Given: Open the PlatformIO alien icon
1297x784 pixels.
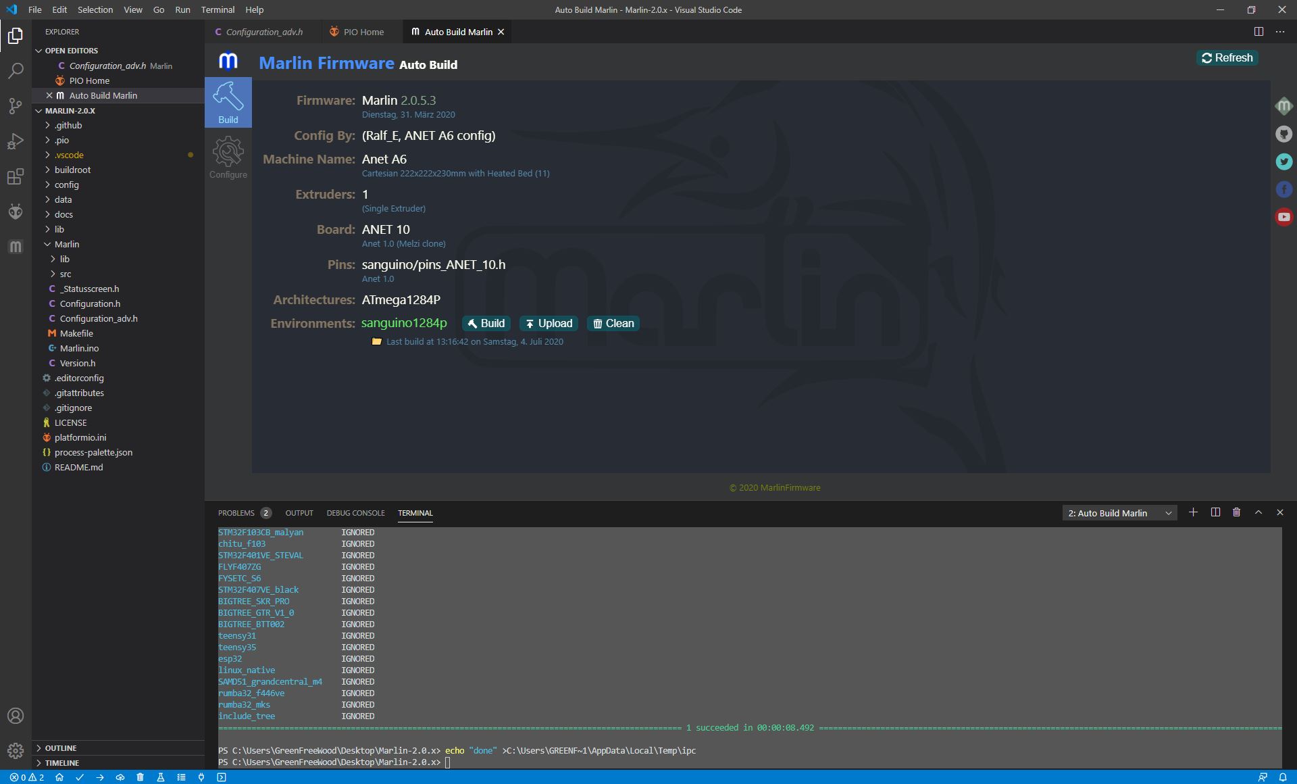Looking at the screenshot, I should pos(16,212).
